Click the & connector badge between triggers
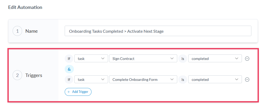Viewport: 264px width, 106px height. [69, 69]
